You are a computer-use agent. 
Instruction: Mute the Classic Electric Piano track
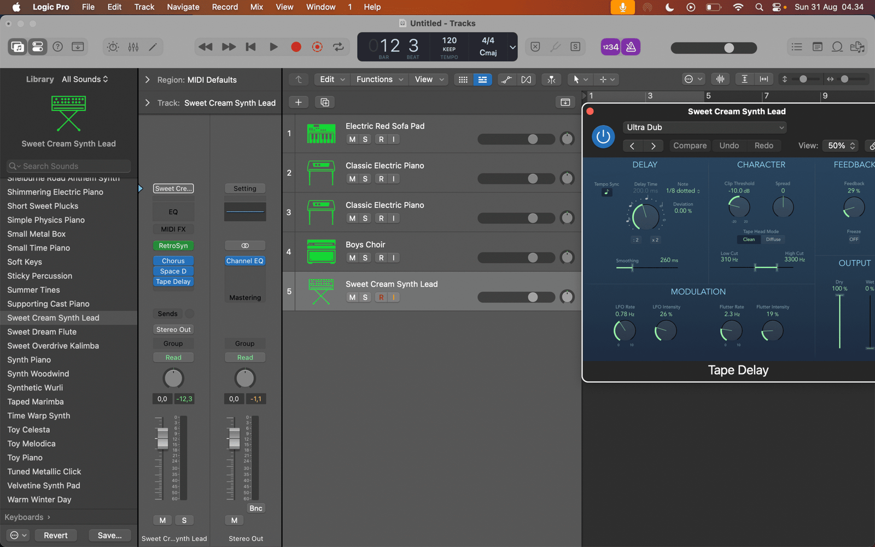pos(352,178)
